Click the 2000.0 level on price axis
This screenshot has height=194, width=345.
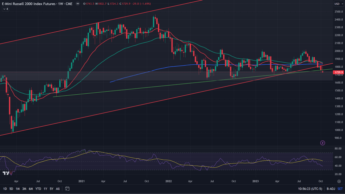pyautogui.click(x=338, y=51)
